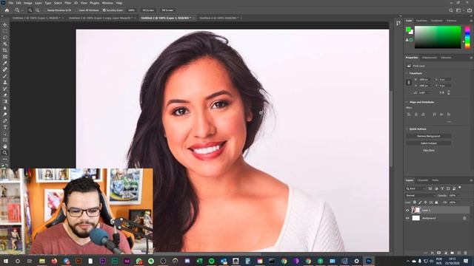Click the Select Subject button
The height and width of the screenshot is (266, 474).
429,143
